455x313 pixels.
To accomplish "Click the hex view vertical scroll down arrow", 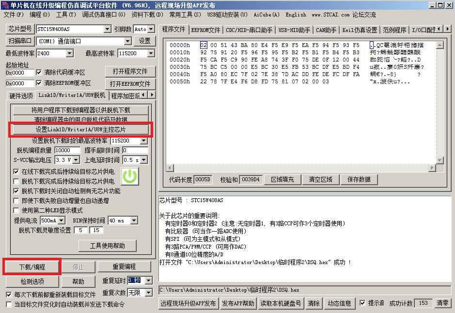I will (440, 160).
